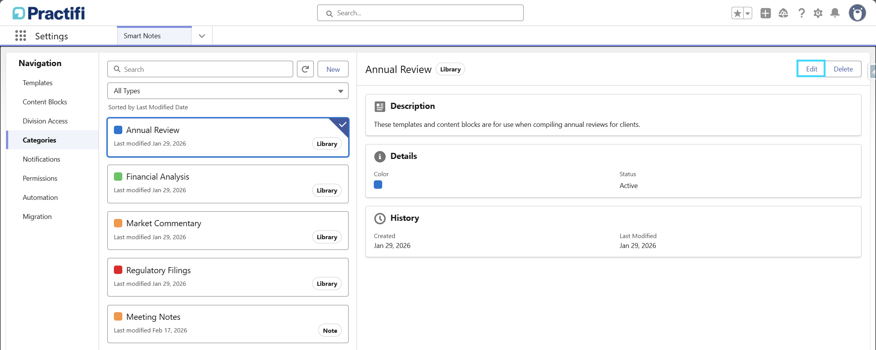Click the Details info icon
Image resolution: width=876 pixels, height=350 pixels.
click(380, 156)
